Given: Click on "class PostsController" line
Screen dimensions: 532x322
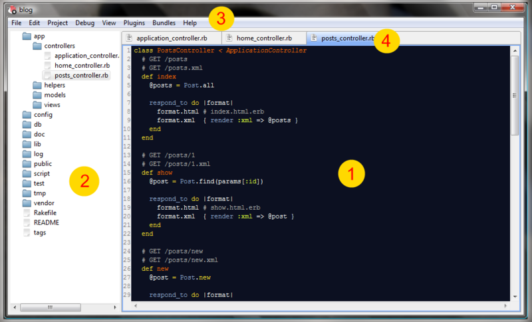Looking at the screenshot, I should click(x=220, y=50).
